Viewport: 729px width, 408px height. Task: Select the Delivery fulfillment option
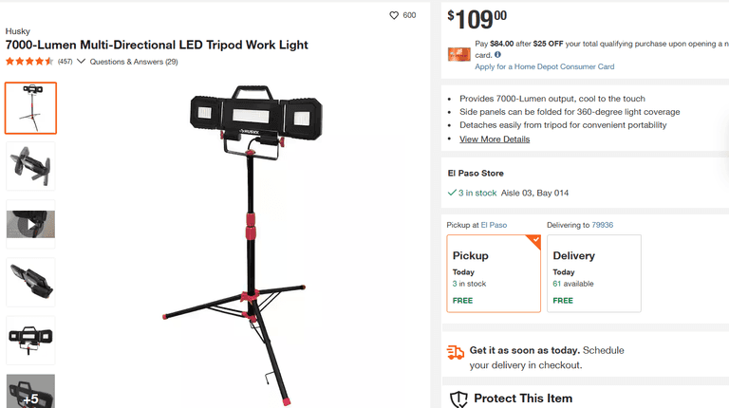(594, 273)
